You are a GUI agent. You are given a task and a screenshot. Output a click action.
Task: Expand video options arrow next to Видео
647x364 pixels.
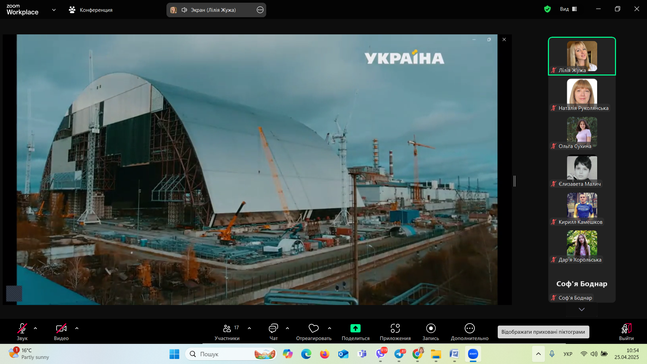point(77,328)
